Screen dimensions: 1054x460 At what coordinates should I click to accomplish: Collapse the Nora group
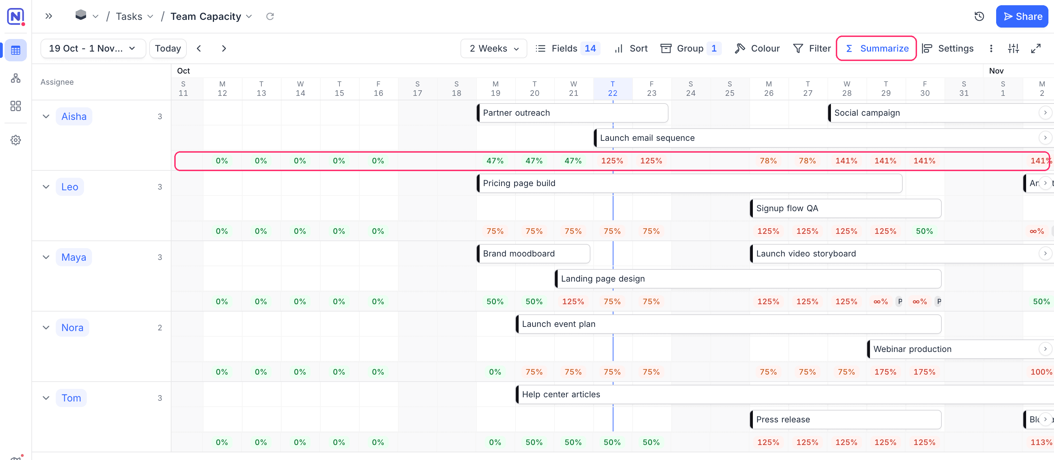(46, 328)
